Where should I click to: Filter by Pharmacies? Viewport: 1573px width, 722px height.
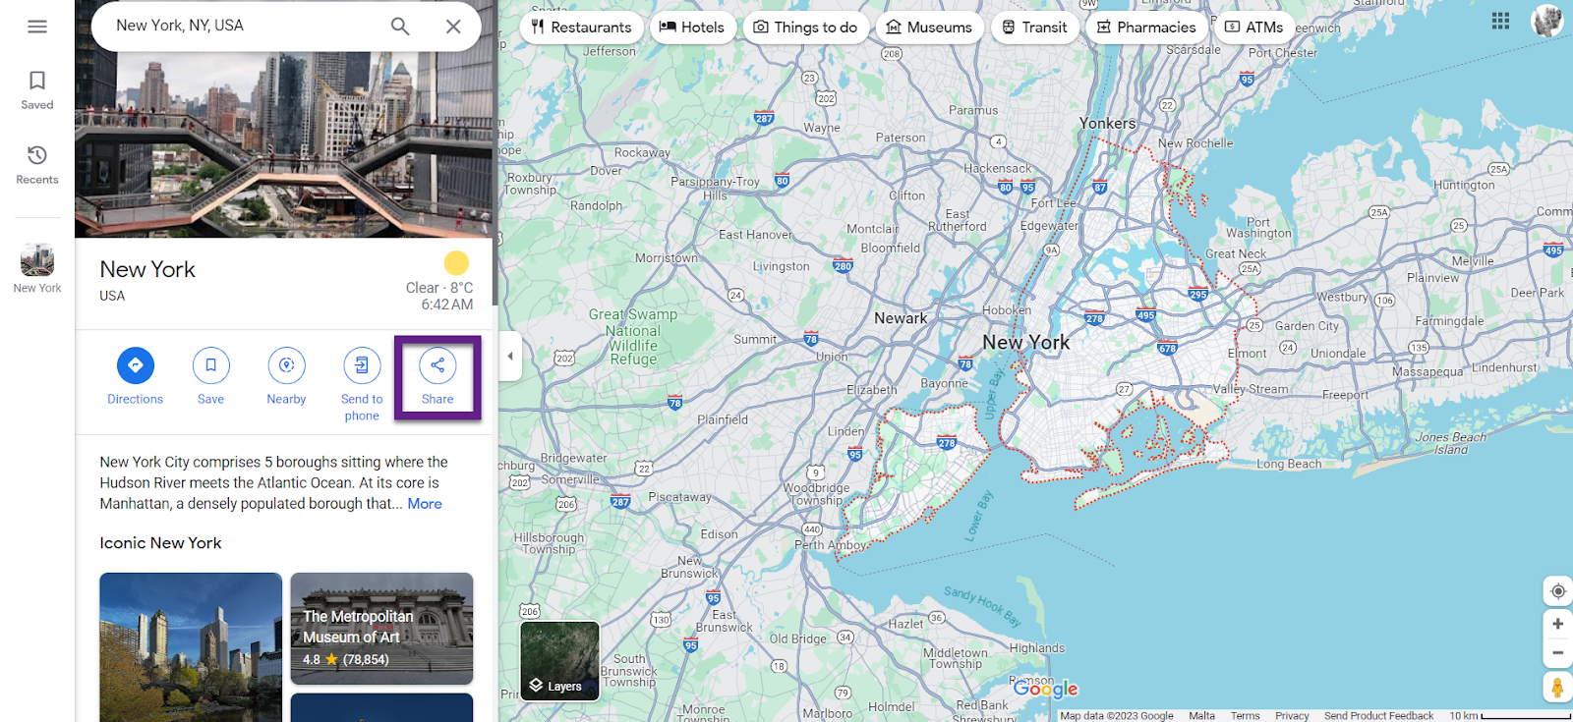pos(1146,28)
